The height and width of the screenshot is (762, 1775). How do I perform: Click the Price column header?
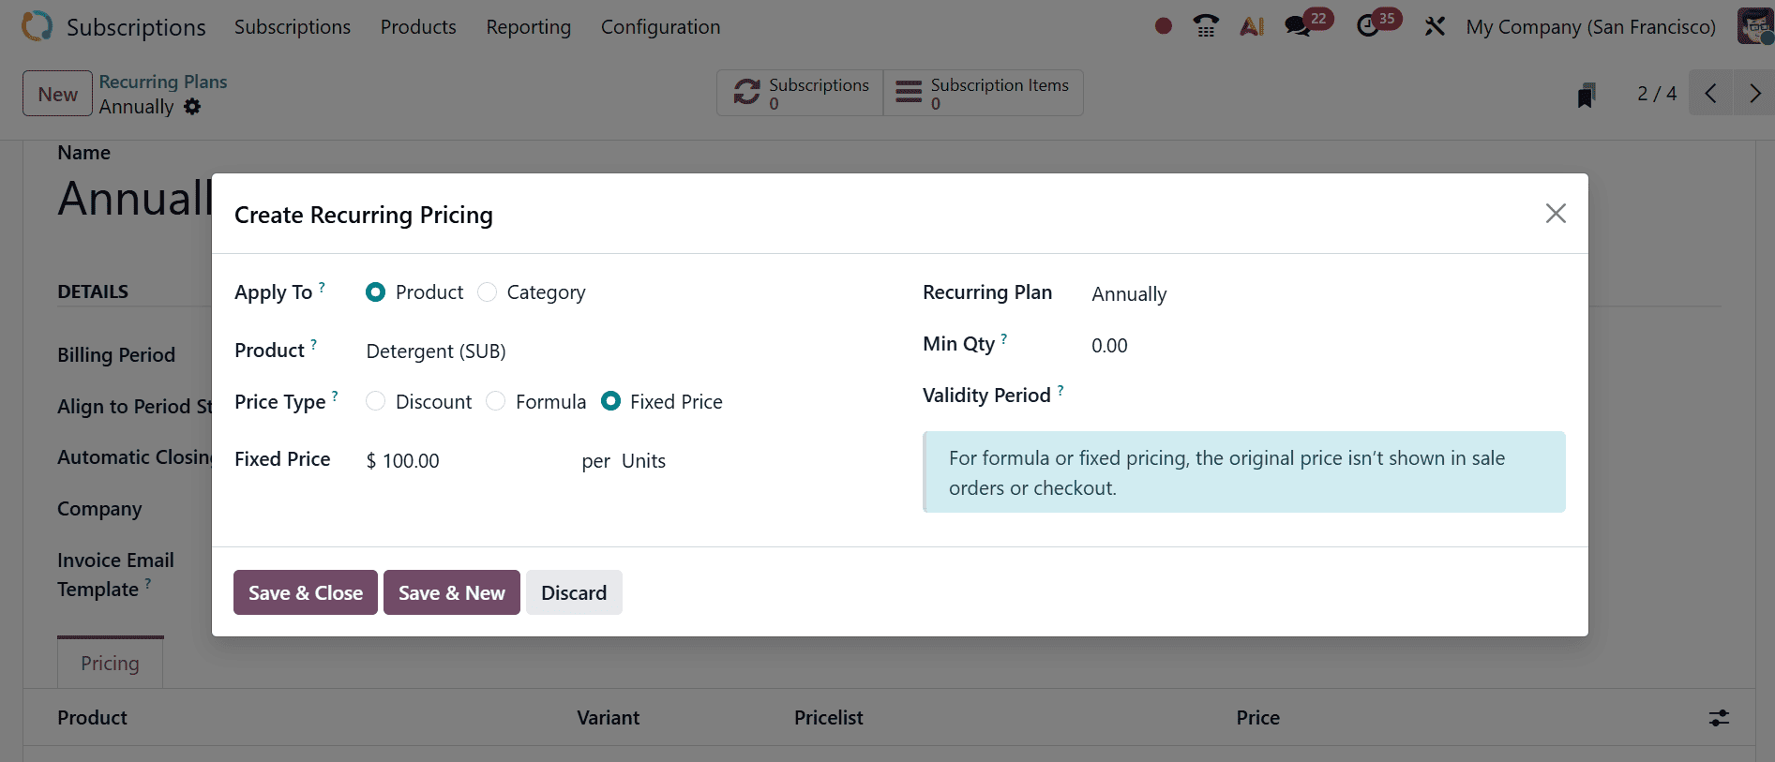[1258, 718]
